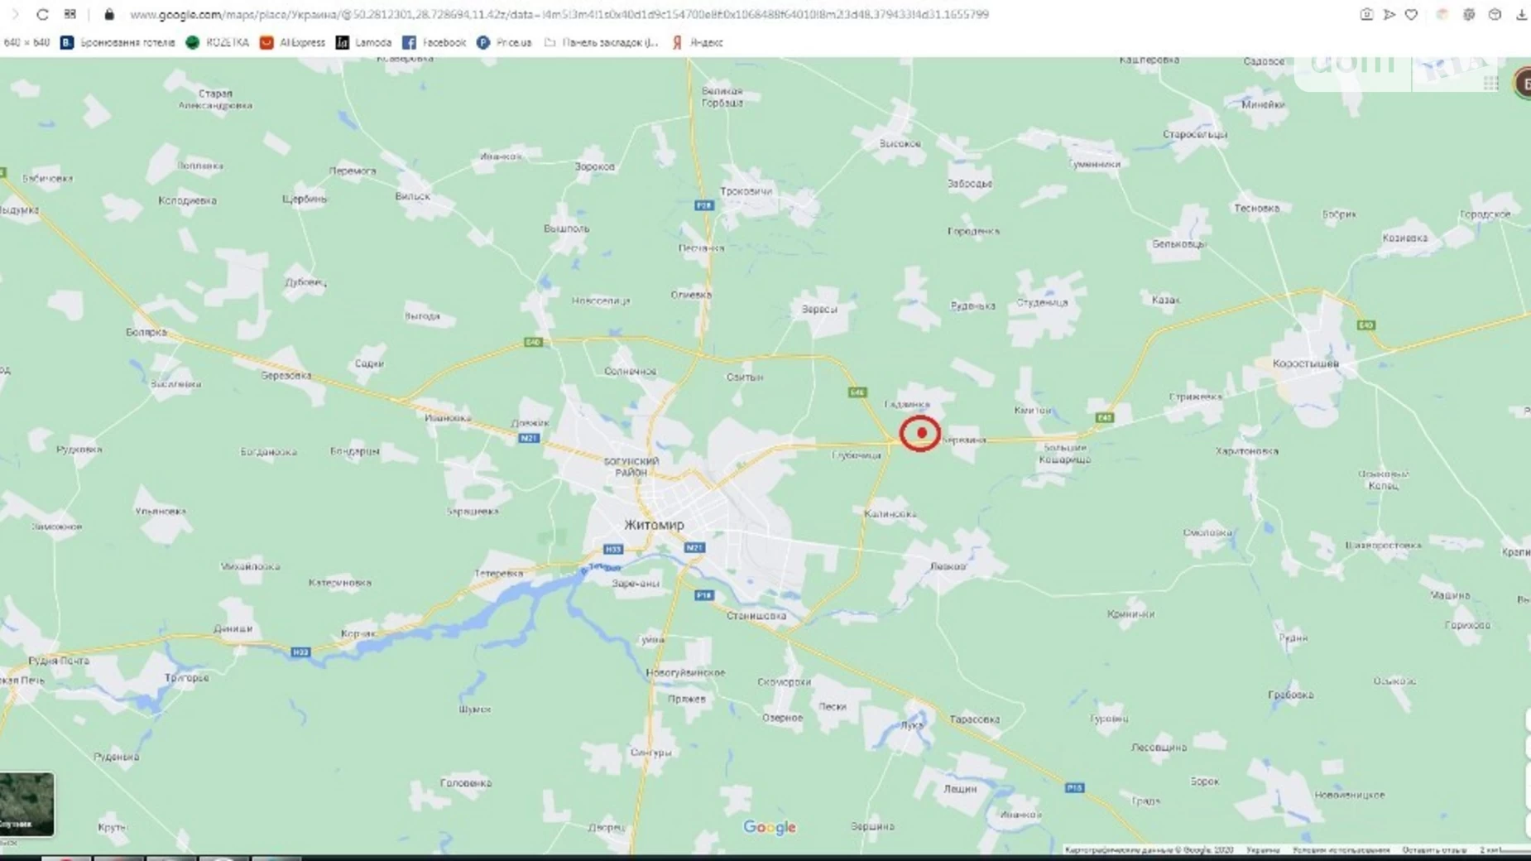1531x861 pixels.
Task: Click the send arrow icon in toolbar
Action: [x=1389, y=14]
